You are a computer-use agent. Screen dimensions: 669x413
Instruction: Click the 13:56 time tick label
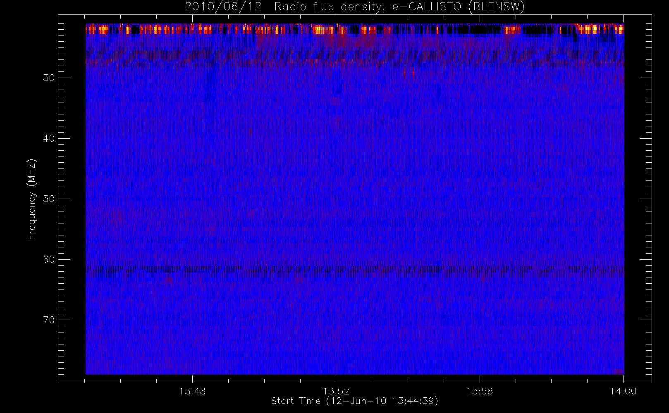pos(480,391)
